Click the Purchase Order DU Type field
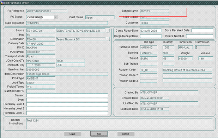The image size is (218, 139). (149, 47)
